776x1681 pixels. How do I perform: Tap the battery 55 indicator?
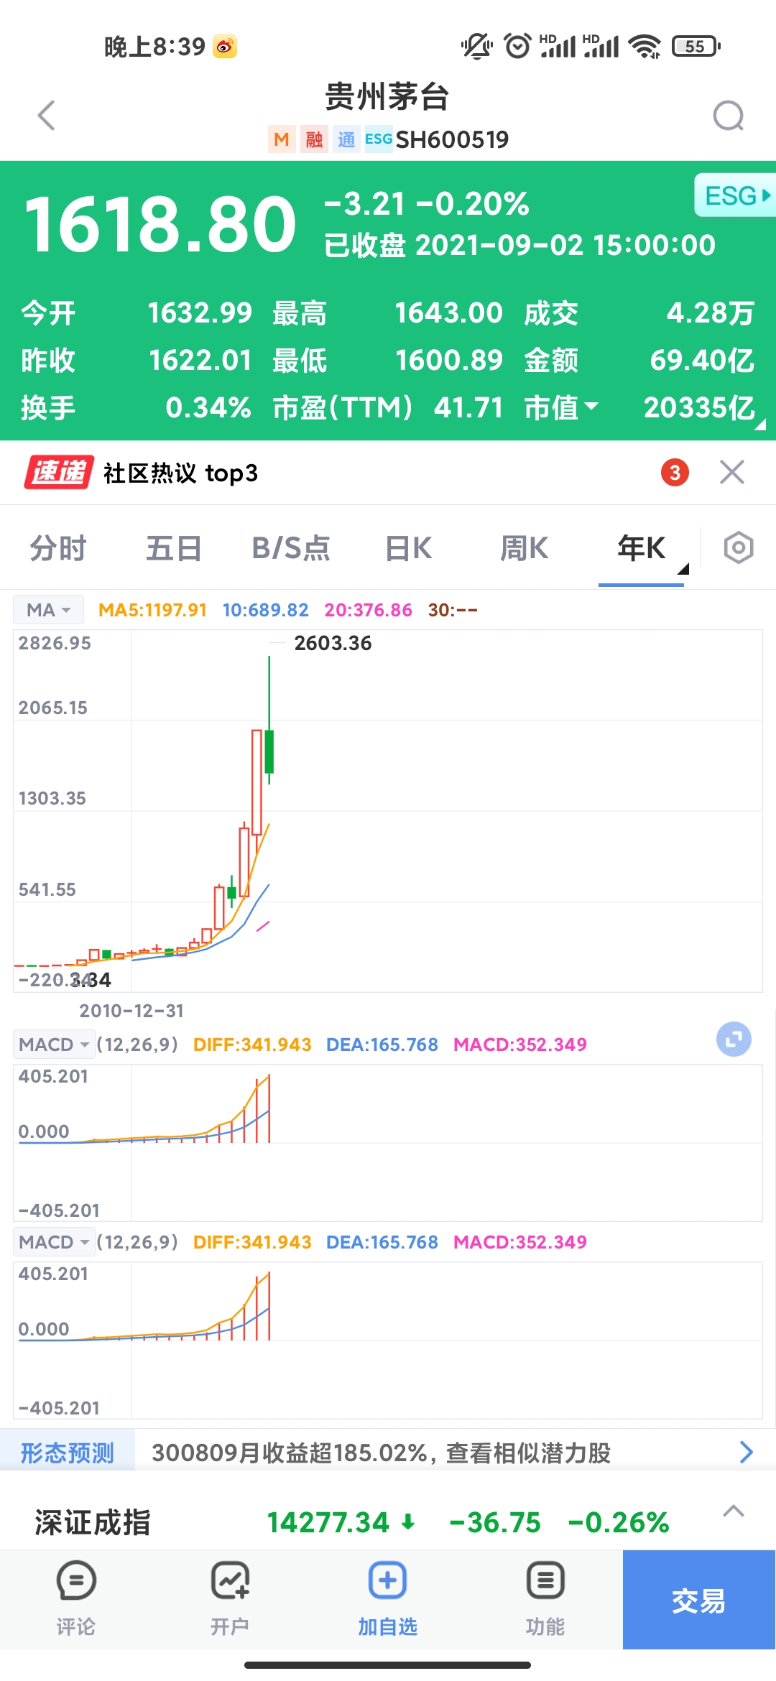pos(696,47)
